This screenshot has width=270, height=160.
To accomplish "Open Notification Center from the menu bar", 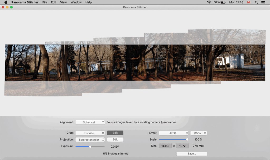I will 263,2.
